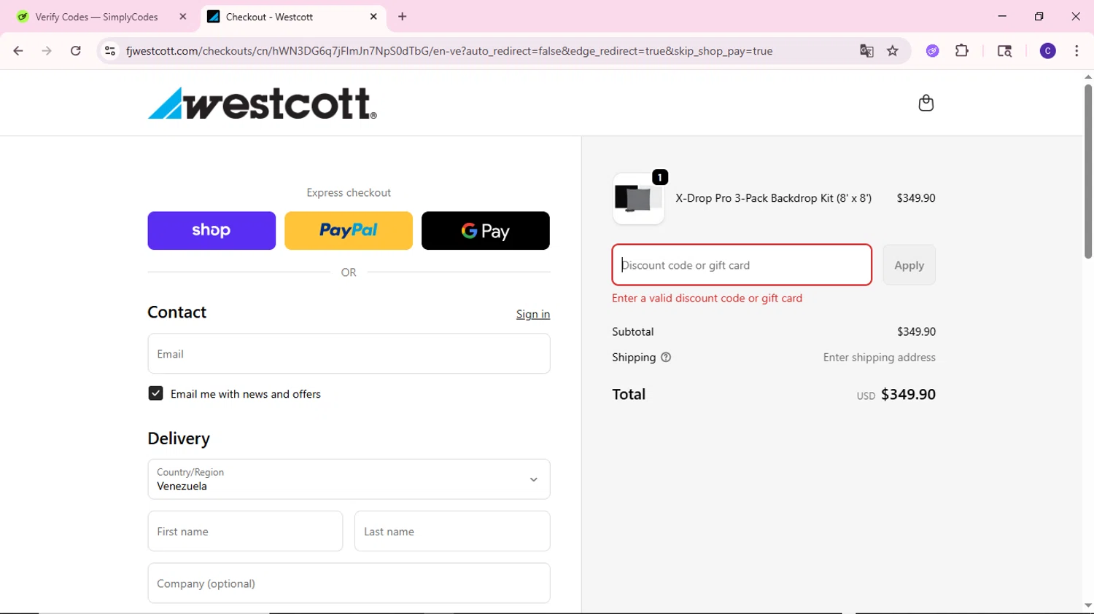Focus the discount code or gift card field

[x=742, y=265]
